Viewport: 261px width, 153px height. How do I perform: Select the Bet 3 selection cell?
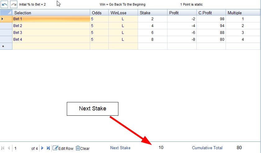[x=51, y=33]
